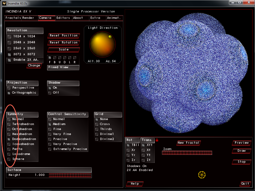Enable the Icosahedron symmetry checkbox
This screenshot has width=255, height=191.
point(9,144)
